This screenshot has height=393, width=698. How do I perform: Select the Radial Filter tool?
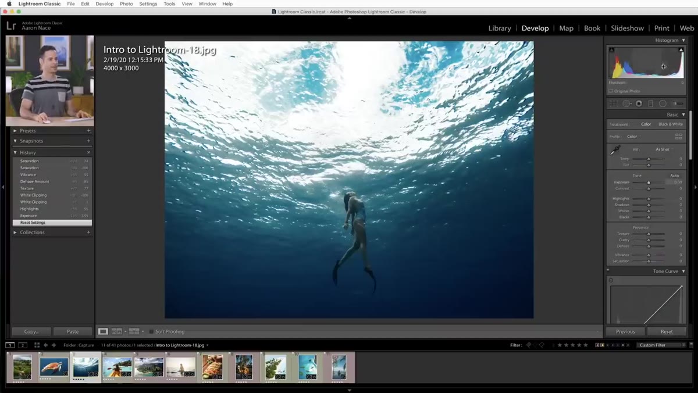pyautogui.click(x=663, y=103)
